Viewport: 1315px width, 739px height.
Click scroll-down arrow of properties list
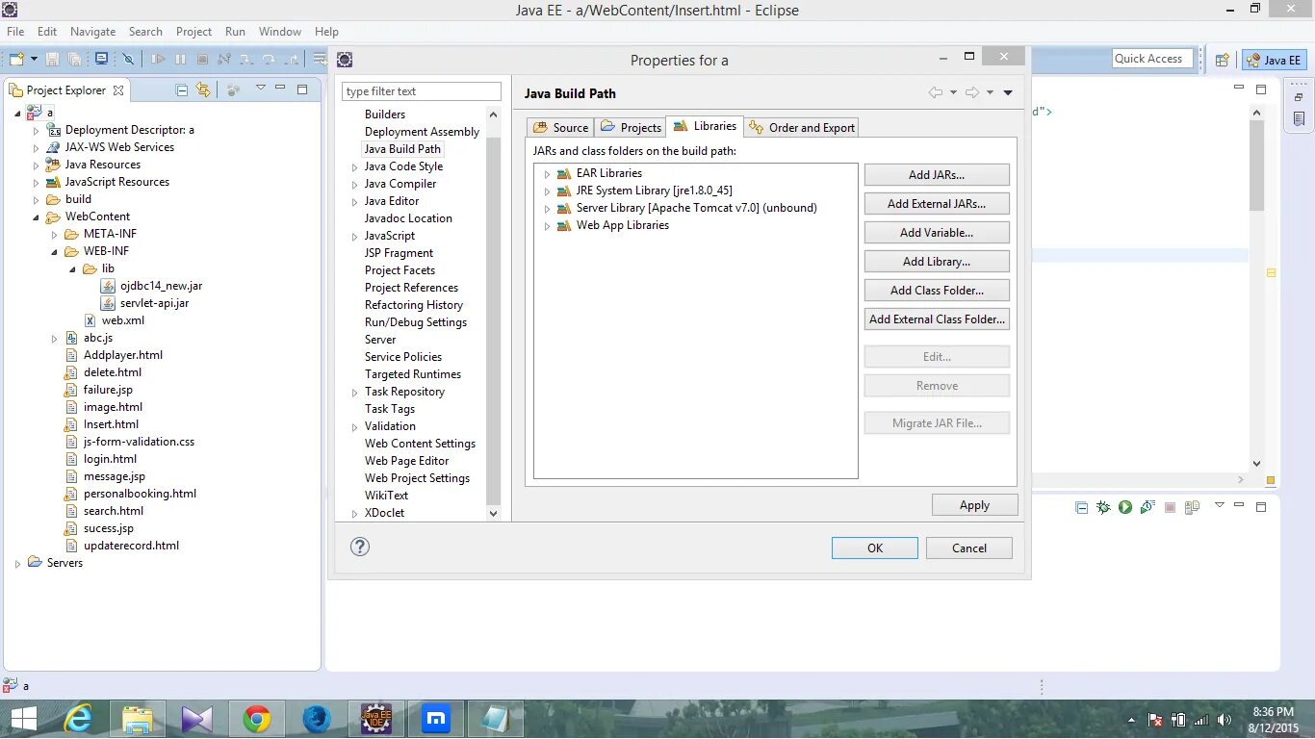[493, 514]
